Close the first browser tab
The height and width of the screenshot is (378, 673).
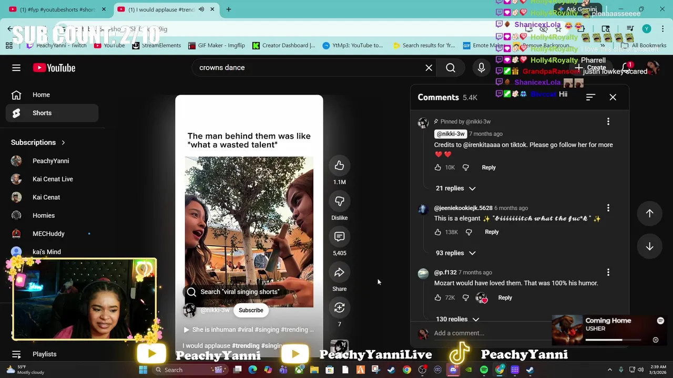(x=104, y=9)
